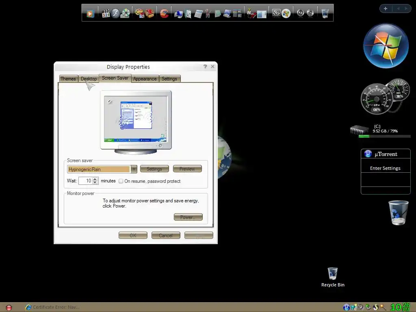Click the green download tray icon
The image size is (416, 312).
tap(368, 307)
